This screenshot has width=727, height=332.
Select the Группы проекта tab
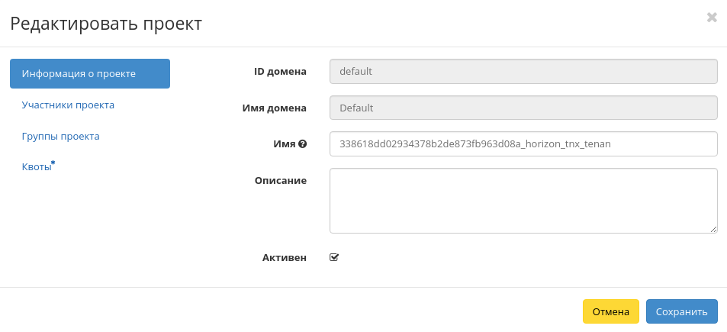61,136
